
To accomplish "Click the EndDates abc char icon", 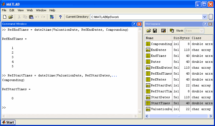I will coord(148,50).
